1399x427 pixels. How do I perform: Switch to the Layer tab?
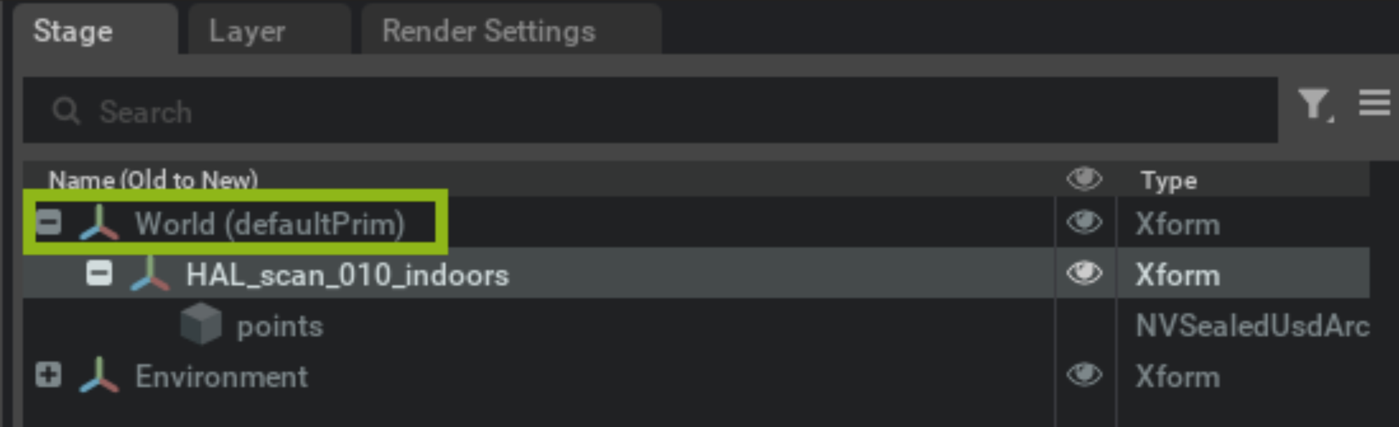tap(247, 30)
